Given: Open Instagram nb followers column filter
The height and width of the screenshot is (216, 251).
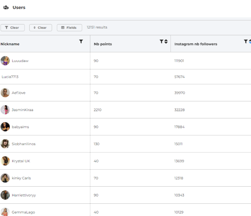Looking at the screenshot, I should pyautogui.click(x=246, y=42).
